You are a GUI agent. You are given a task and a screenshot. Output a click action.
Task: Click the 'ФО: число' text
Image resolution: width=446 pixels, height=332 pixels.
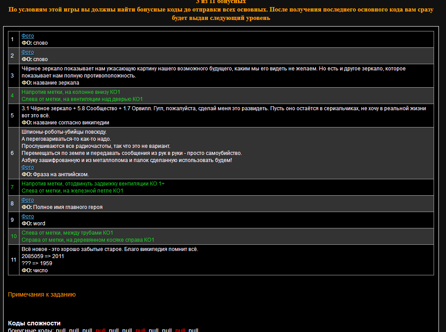35,270
